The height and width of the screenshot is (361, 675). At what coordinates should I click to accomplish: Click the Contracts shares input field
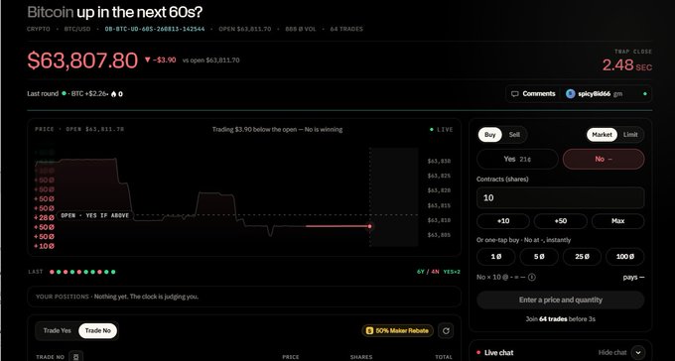[x=561, y=198]
